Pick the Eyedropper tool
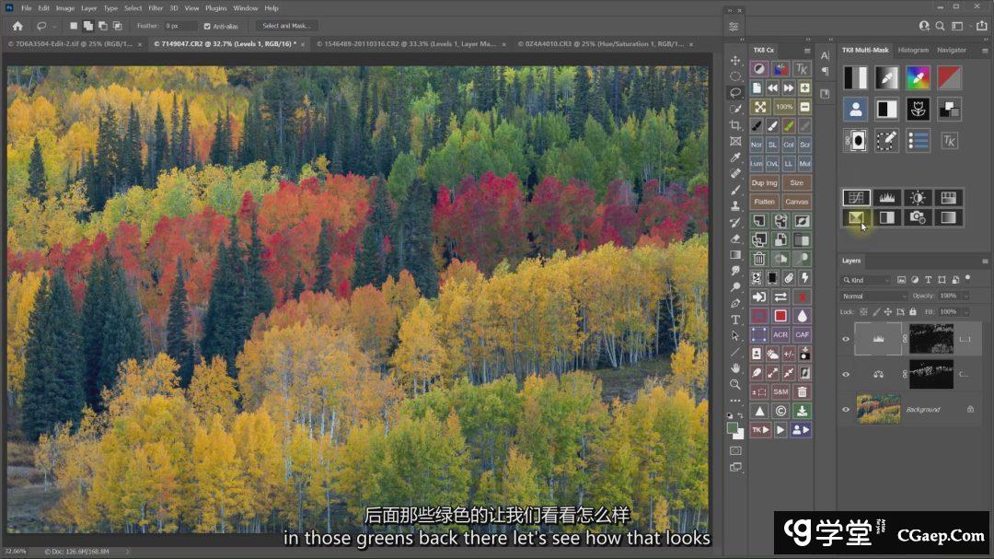This screenshot has width=994, height=559. click(x=735, y=157)
